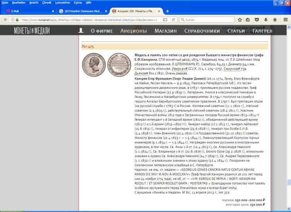Click the user account icon on site
The image size is (291, 212).
pos(82,31)
